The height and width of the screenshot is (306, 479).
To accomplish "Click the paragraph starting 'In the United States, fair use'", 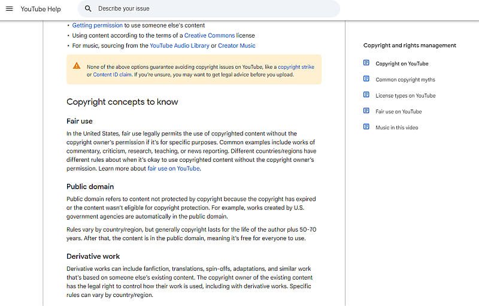I will [x=192, y=151].
